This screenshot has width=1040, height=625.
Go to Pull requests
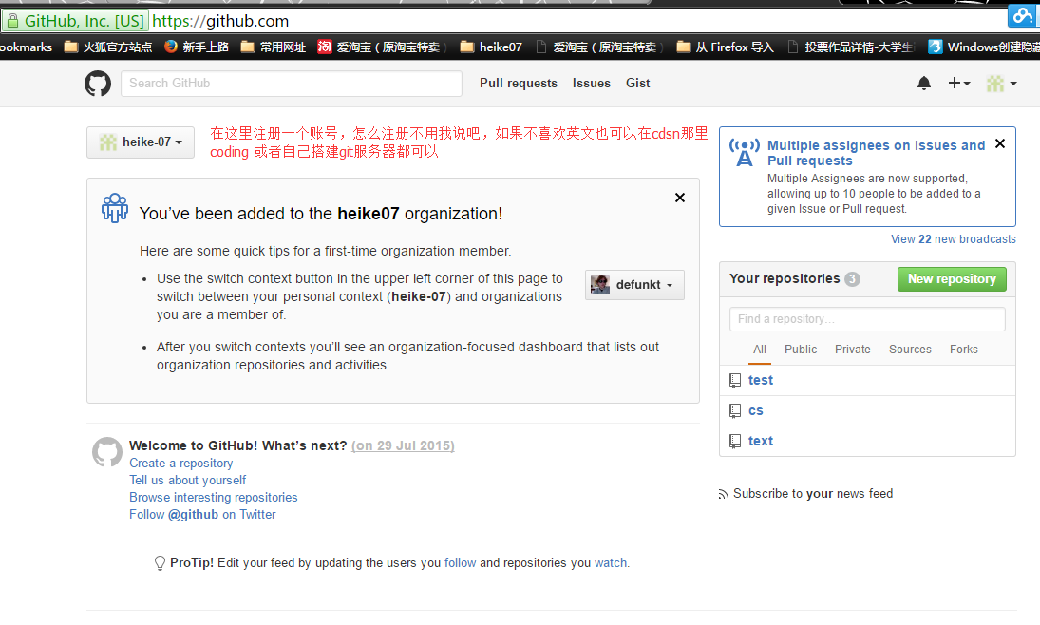click(x=519, y=83)
